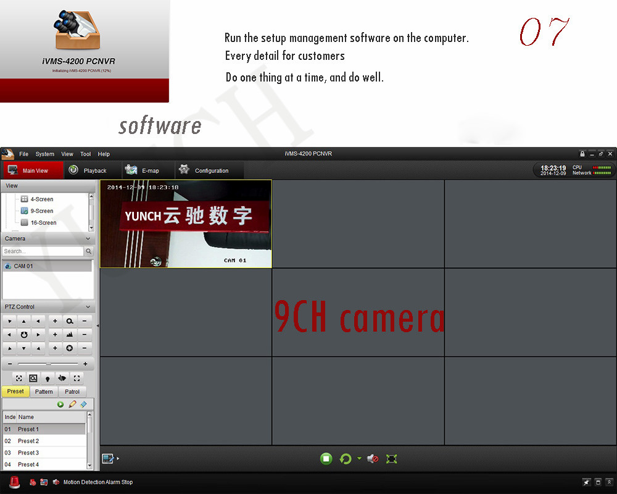This screenshot has width=617, height=494.
Task: Call selected preset with green play icon
Action: 60,404
